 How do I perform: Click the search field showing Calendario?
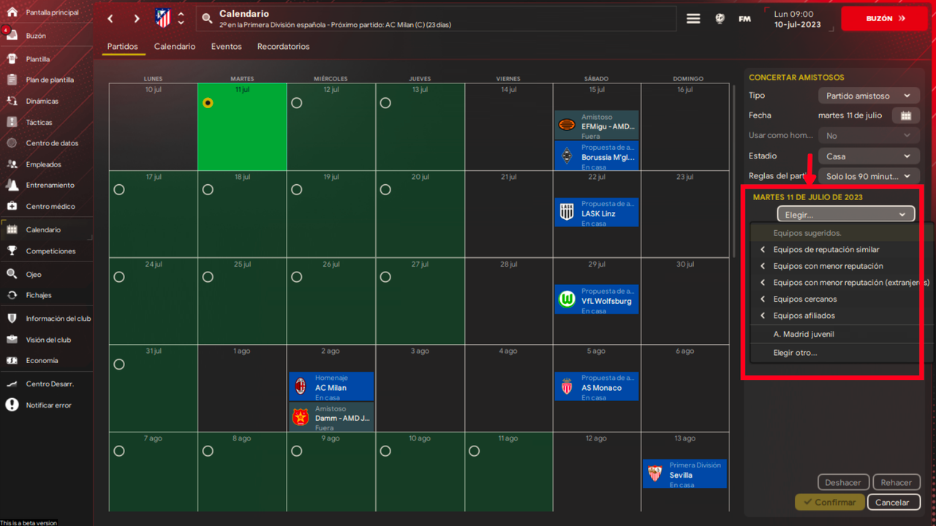pos(437,19)
